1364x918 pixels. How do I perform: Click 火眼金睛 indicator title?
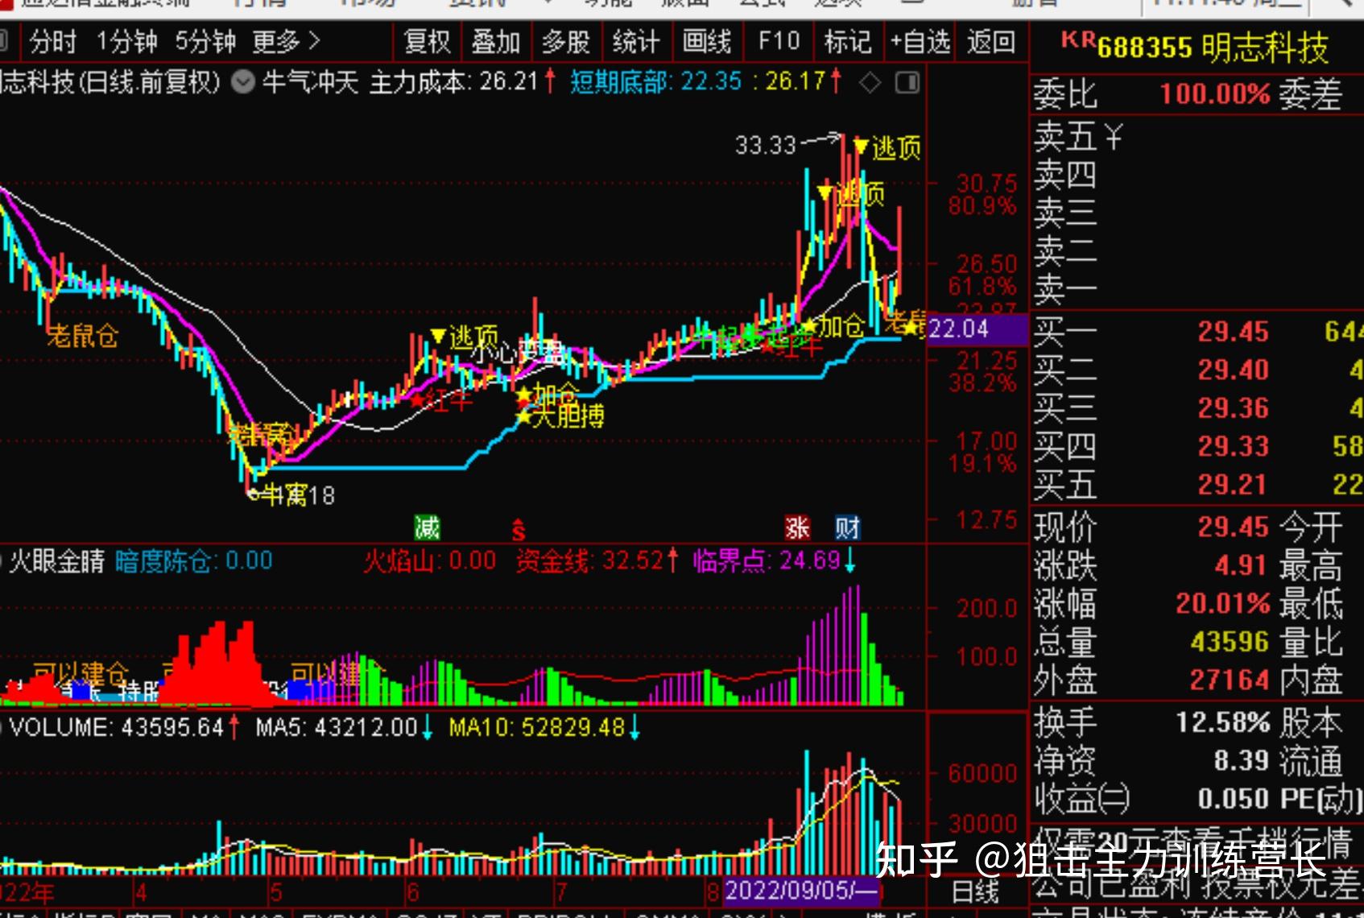(57, 560)
